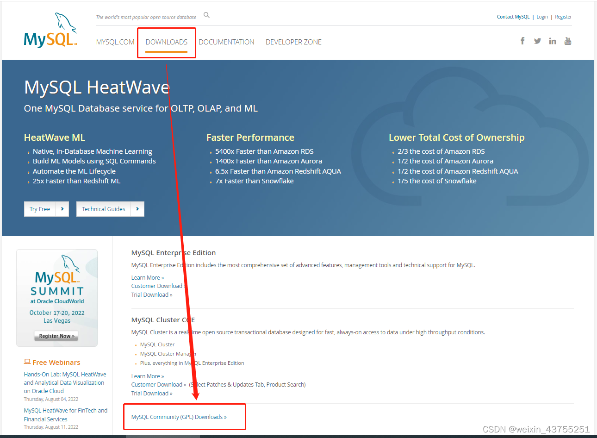Image resolution: width=597 pixels, height=438 pixels.
Task: Click the MySQL HeatWave banner title
Action: [97, 88]
